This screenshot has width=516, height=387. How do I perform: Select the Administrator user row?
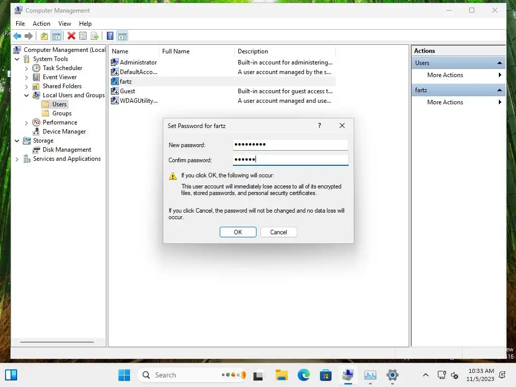pos(223,62)
